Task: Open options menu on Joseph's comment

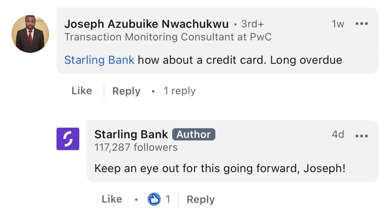Action: coord(361,24)
